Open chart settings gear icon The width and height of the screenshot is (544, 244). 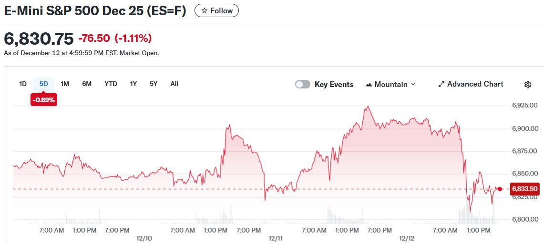[528, 85]
